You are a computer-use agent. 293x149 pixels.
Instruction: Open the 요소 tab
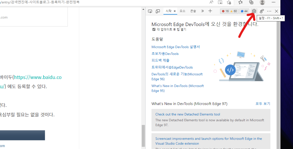point(182,11)
